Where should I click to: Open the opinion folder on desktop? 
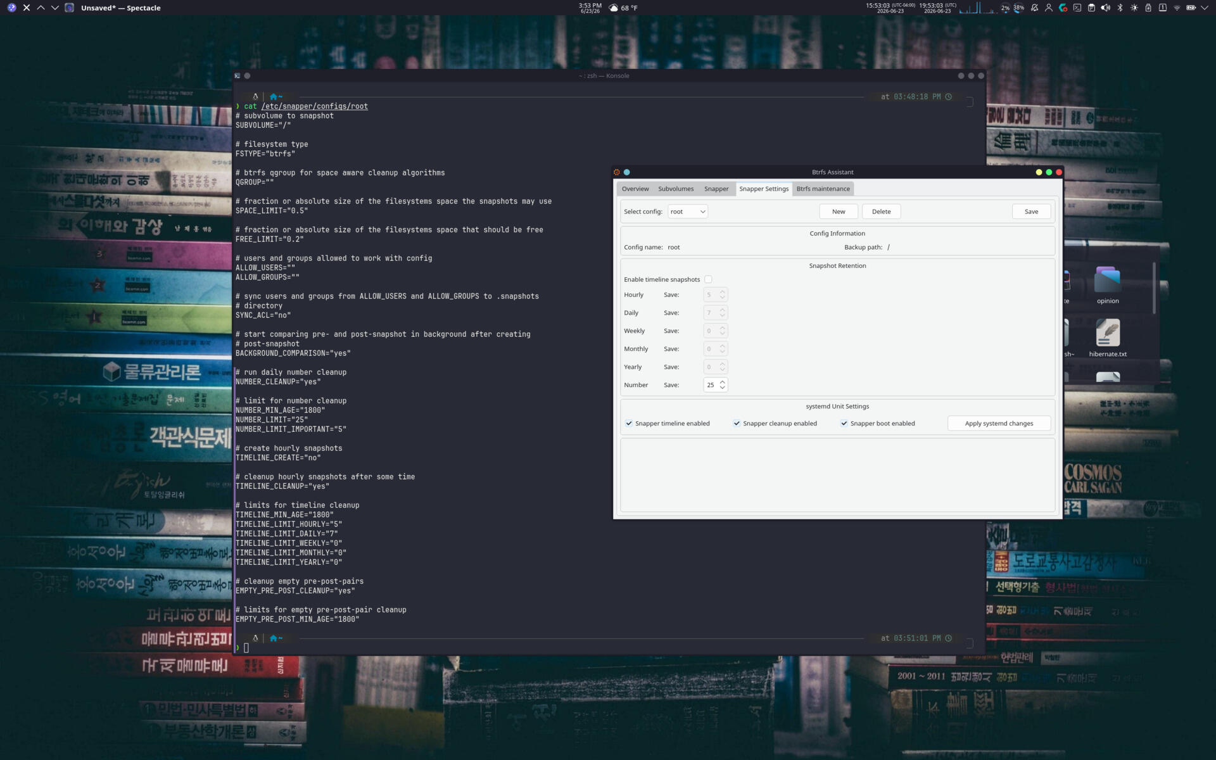(x=1108, y=286)
